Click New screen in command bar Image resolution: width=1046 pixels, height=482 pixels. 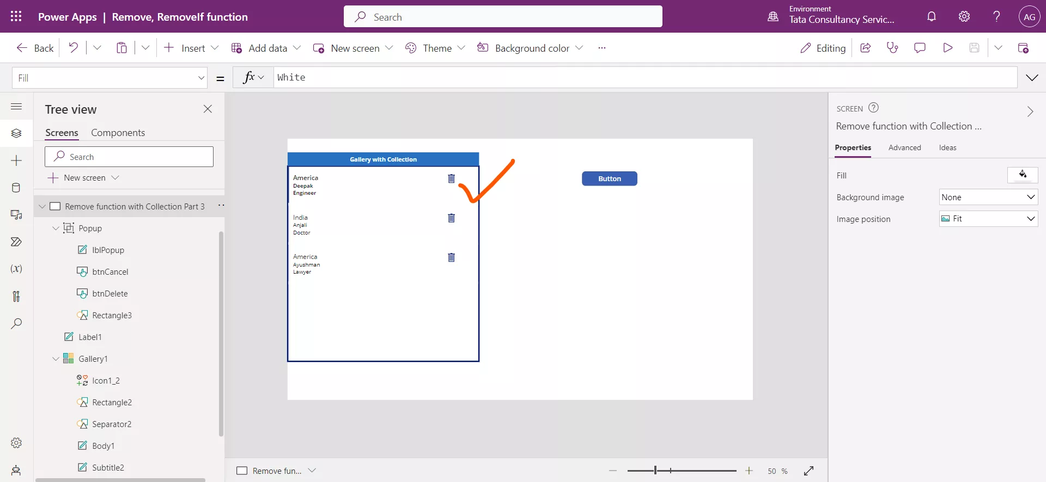tap(353, 48)
